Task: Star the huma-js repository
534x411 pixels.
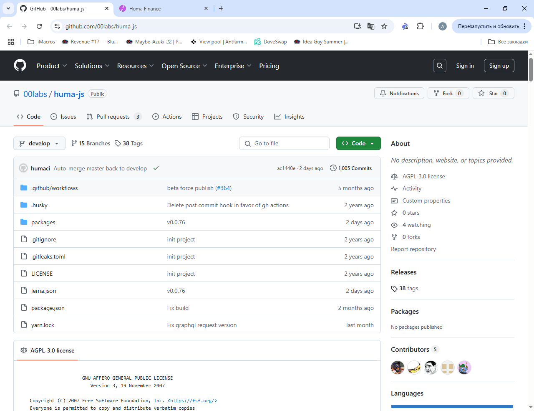Action: (x=494, y=93)
